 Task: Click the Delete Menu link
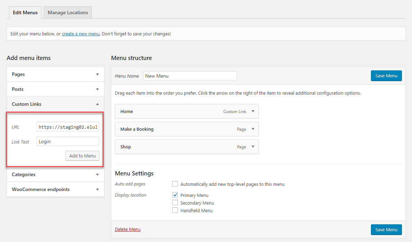128,230
